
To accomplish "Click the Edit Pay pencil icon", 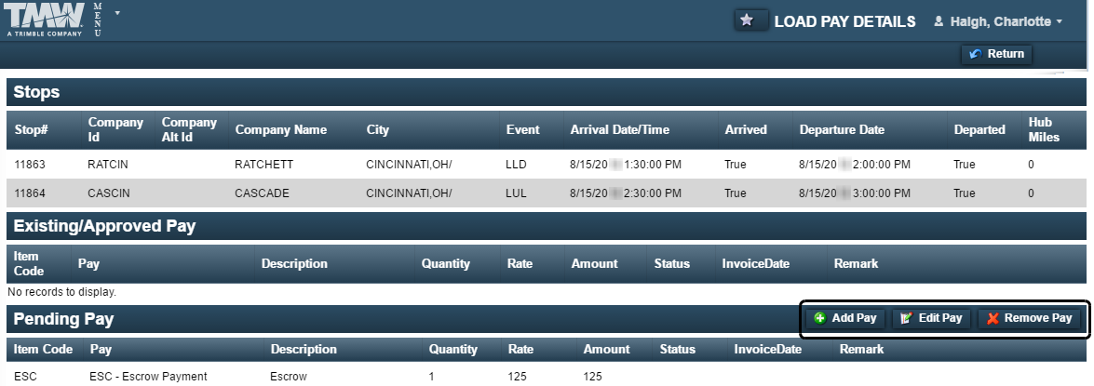I will [x=906, y=318].
